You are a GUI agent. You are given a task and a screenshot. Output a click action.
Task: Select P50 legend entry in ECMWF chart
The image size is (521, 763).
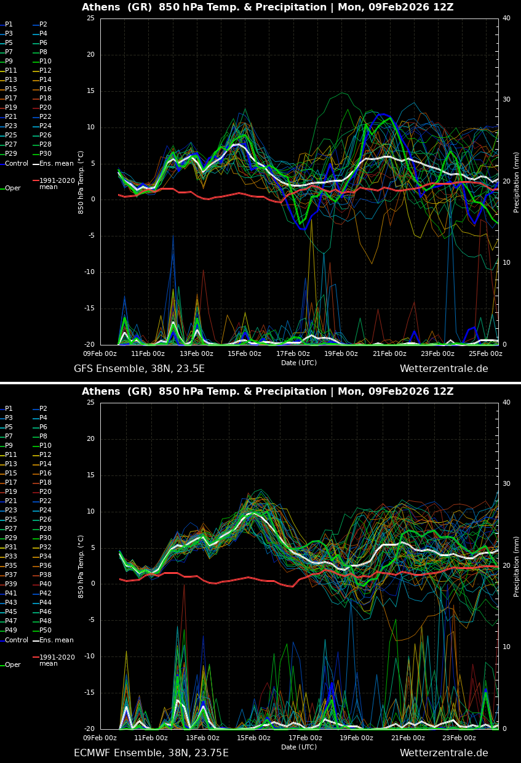point(46,631)
